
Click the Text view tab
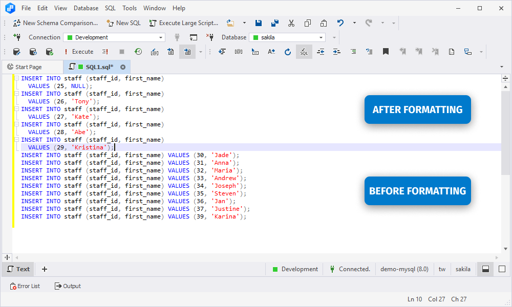coord(18,269)
